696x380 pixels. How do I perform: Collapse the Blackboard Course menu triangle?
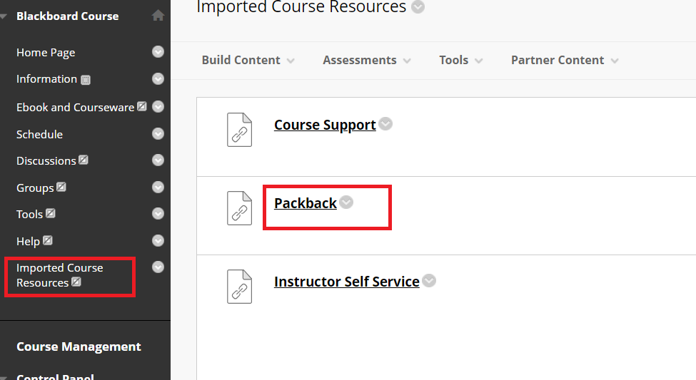pos(4,16)
